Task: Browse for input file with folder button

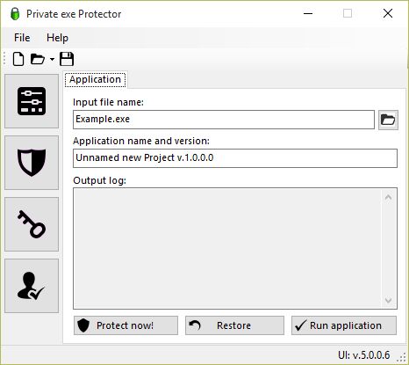Action: pos(388,120)
